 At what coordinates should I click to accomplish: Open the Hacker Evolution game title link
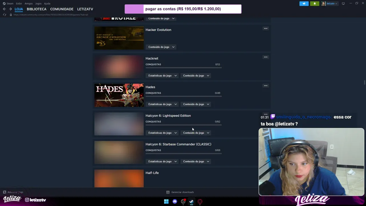point(158,30)
